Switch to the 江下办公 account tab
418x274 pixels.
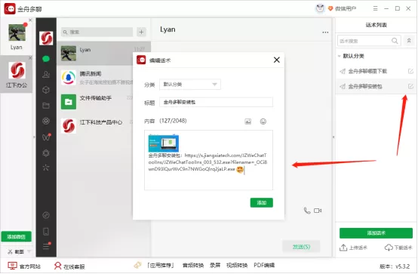(17, 75)
